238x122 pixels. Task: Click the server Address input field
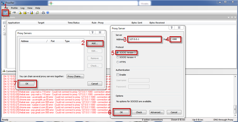pos(144,39)
